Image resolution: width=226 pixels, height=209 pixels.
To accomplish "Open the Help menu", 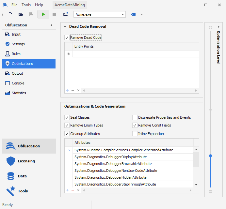I will click(39, 5).
